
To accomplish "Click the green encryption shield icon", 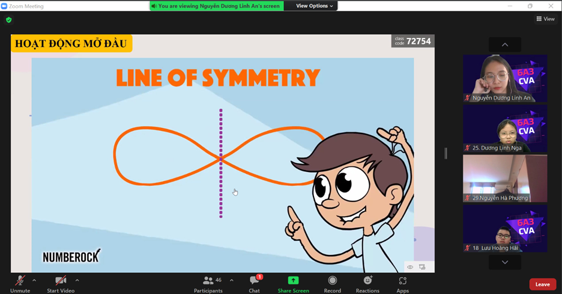I will (8, 20).
